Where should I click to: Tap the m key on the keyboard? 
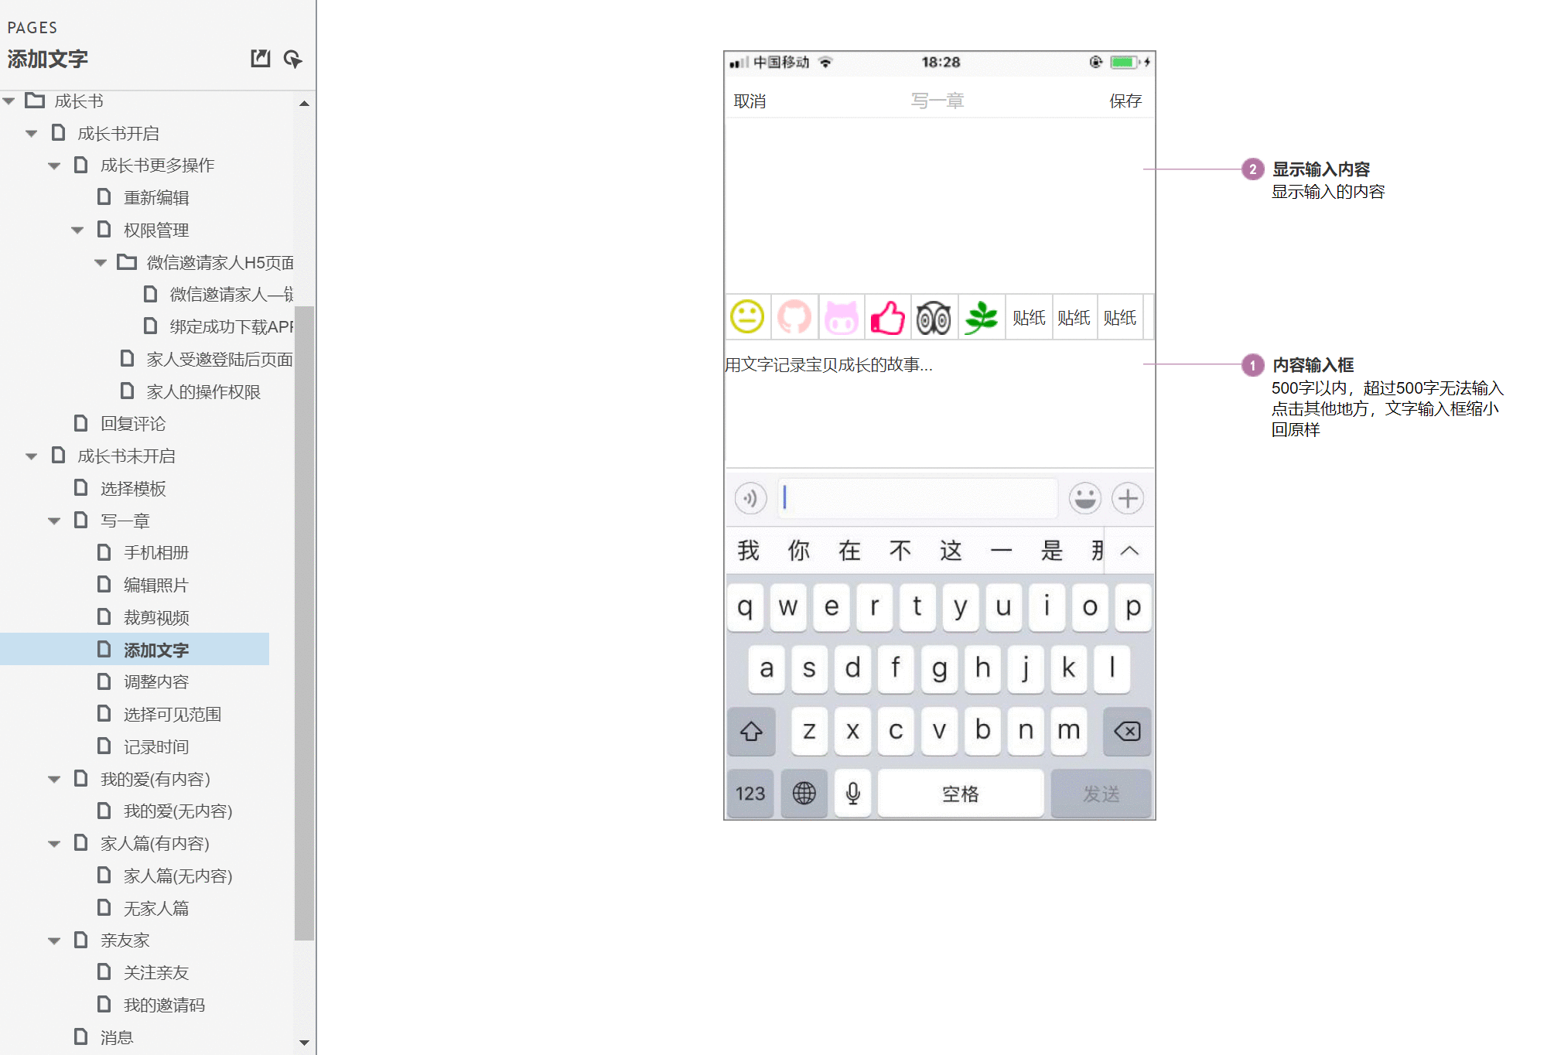tap(1069, 731)
